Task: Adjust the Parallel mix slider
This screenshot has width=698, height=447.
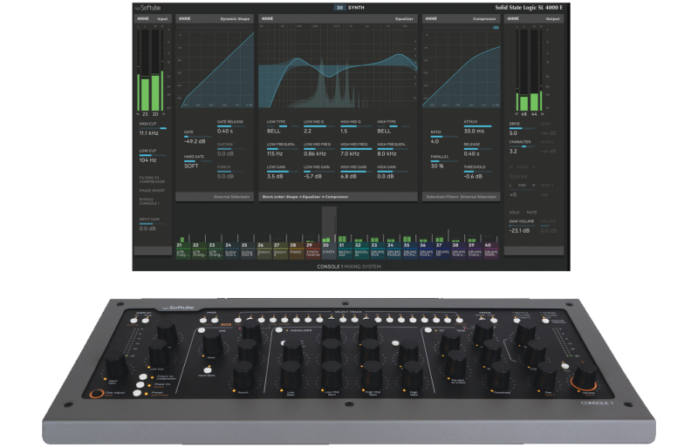Action: click(444, 161)
